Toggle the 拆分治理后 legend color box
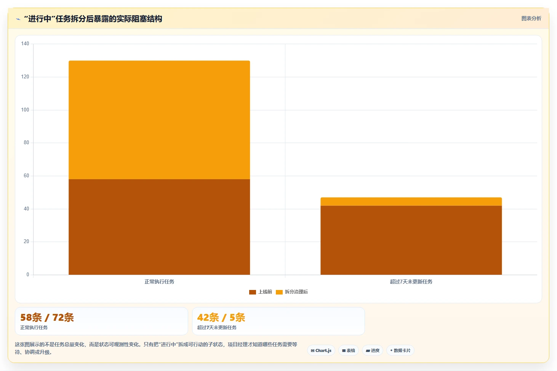Image resolution: width=557 pixels, height=371 pixels. (x=279, y=292)
